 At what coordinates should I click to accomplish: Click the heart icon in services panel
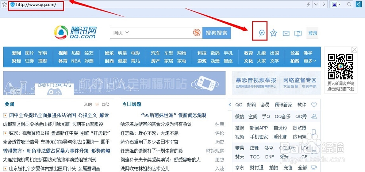314,105
